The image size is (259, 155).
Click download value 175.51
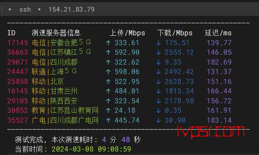pos(177,43)
